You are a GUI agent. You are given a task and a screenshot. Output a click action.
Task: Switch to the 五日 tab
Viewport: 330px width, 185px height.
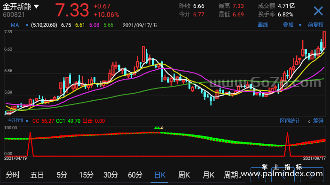click(x=37, y=175)
